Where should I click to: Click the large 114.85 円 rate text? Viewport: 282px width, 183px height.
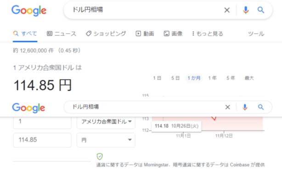[43, 85]
